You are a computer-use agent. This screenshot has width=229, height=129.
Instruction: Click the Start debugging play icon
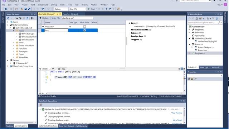(89, 9)
